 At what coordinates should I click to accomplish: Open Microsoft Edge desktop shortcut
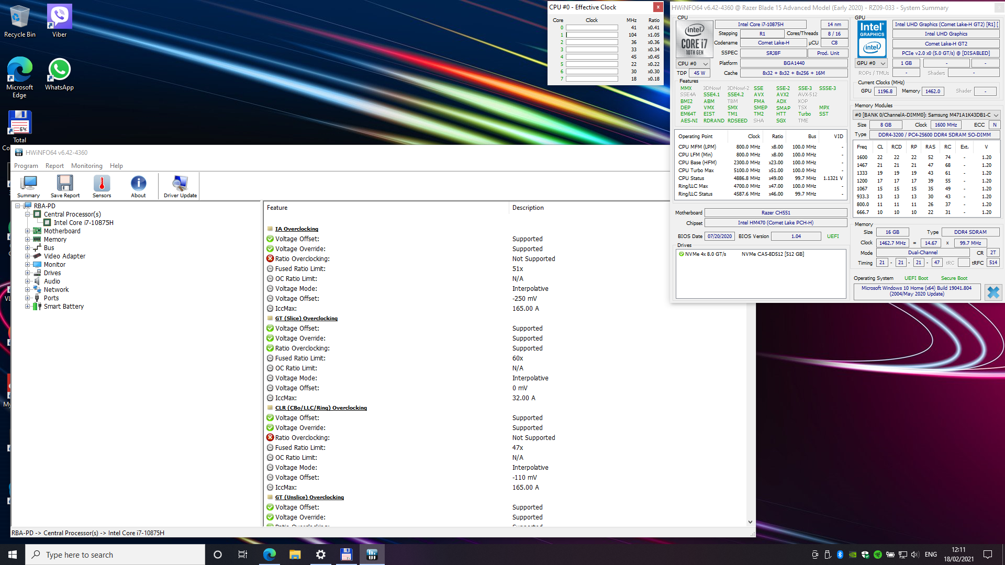click(x=20, y=77)
